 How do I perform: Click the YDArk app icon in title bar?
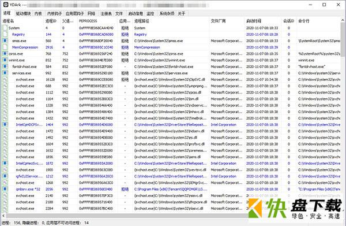click(6, 5)
